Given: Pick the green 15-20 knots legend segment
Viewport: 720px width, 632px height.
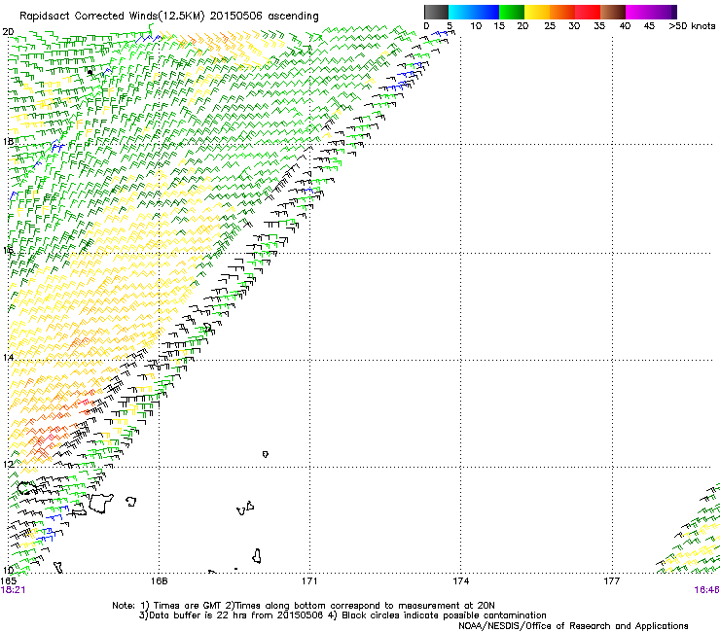Looking at the screenshot, I should click(x=512, y=12).
